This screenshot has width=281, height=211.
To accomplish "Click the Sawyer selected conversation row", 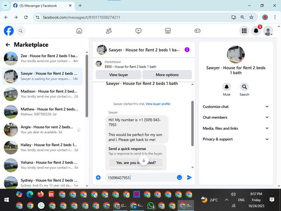I will point(42,76).
